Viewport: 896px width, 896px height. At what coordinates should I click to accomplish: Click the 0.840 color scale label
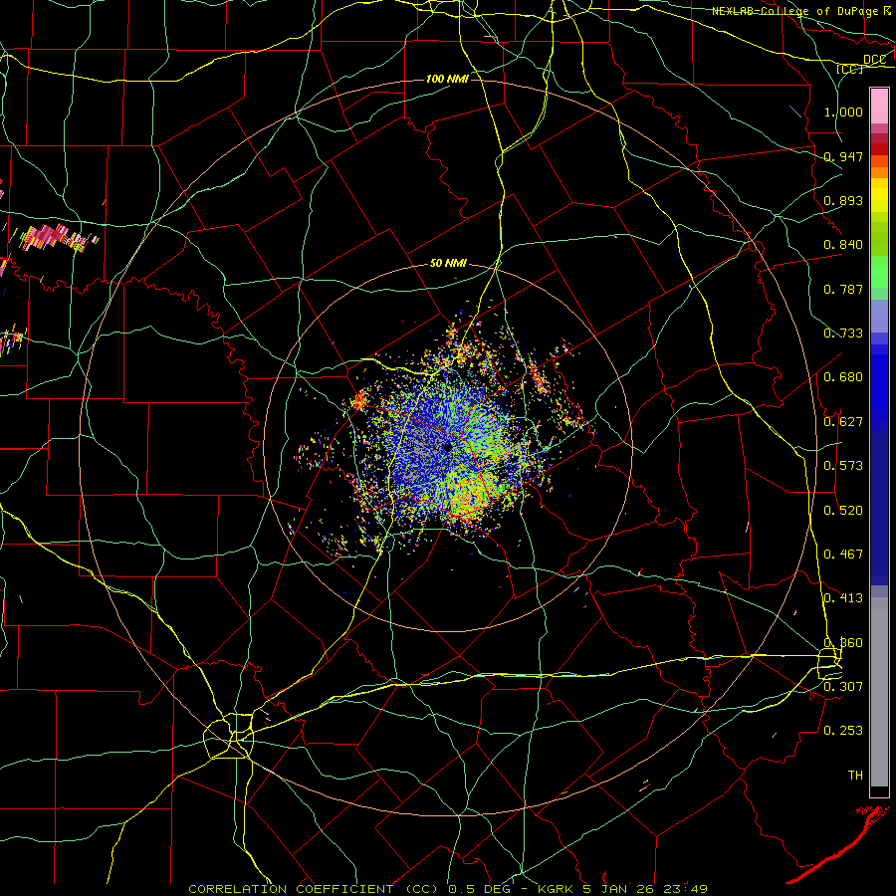[x=843, y=245]
